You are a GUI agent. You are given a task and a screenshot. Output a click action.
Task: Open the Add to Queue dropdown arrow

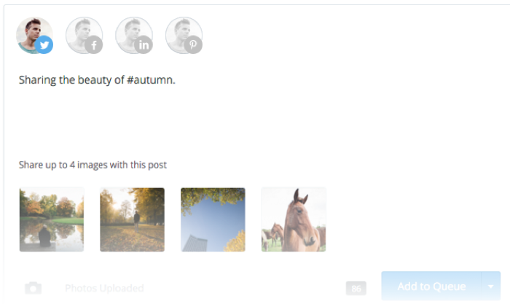[491, 286]
